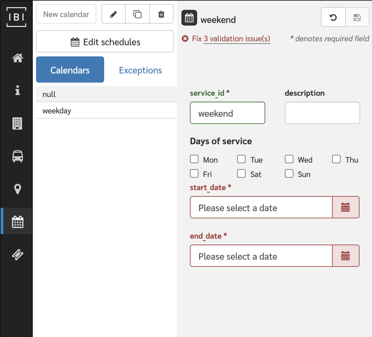Image resolution: width=372 pixels, height=337 pixels.
Task: Open the map pin stops icon
Action: (x=18, y=189)
